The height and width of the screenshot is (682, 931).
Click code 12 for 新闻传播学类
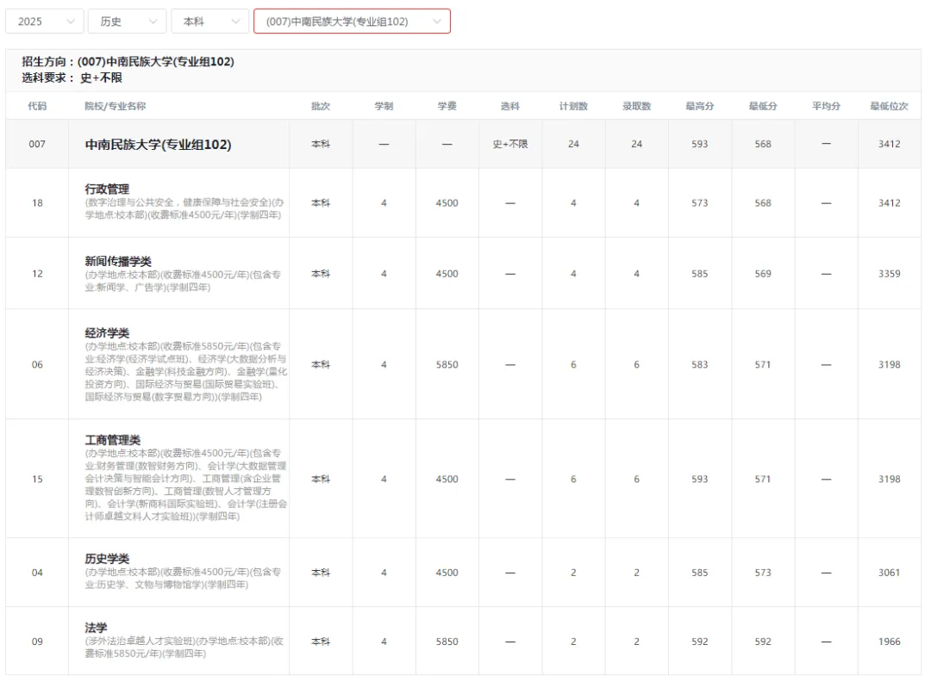pyautogui.click(x=37, y=273)
